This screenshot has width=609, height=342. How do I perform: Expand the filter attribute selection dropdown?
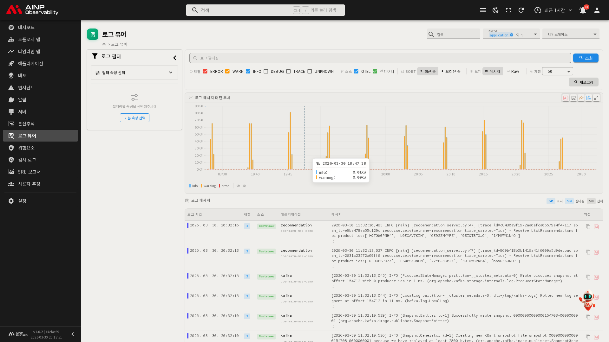(x=134, y=73)
